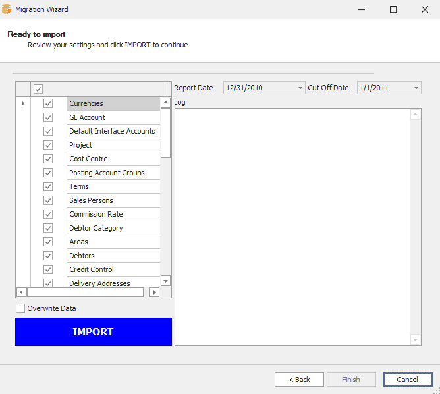
Task: Click the list vertical scrollbar thumb
Action: [165, 133]
